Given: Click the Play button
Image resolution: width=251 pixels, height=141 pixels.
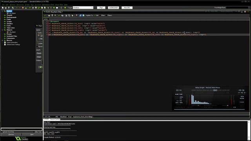Looking at the screenshot, I should (101, 8).
